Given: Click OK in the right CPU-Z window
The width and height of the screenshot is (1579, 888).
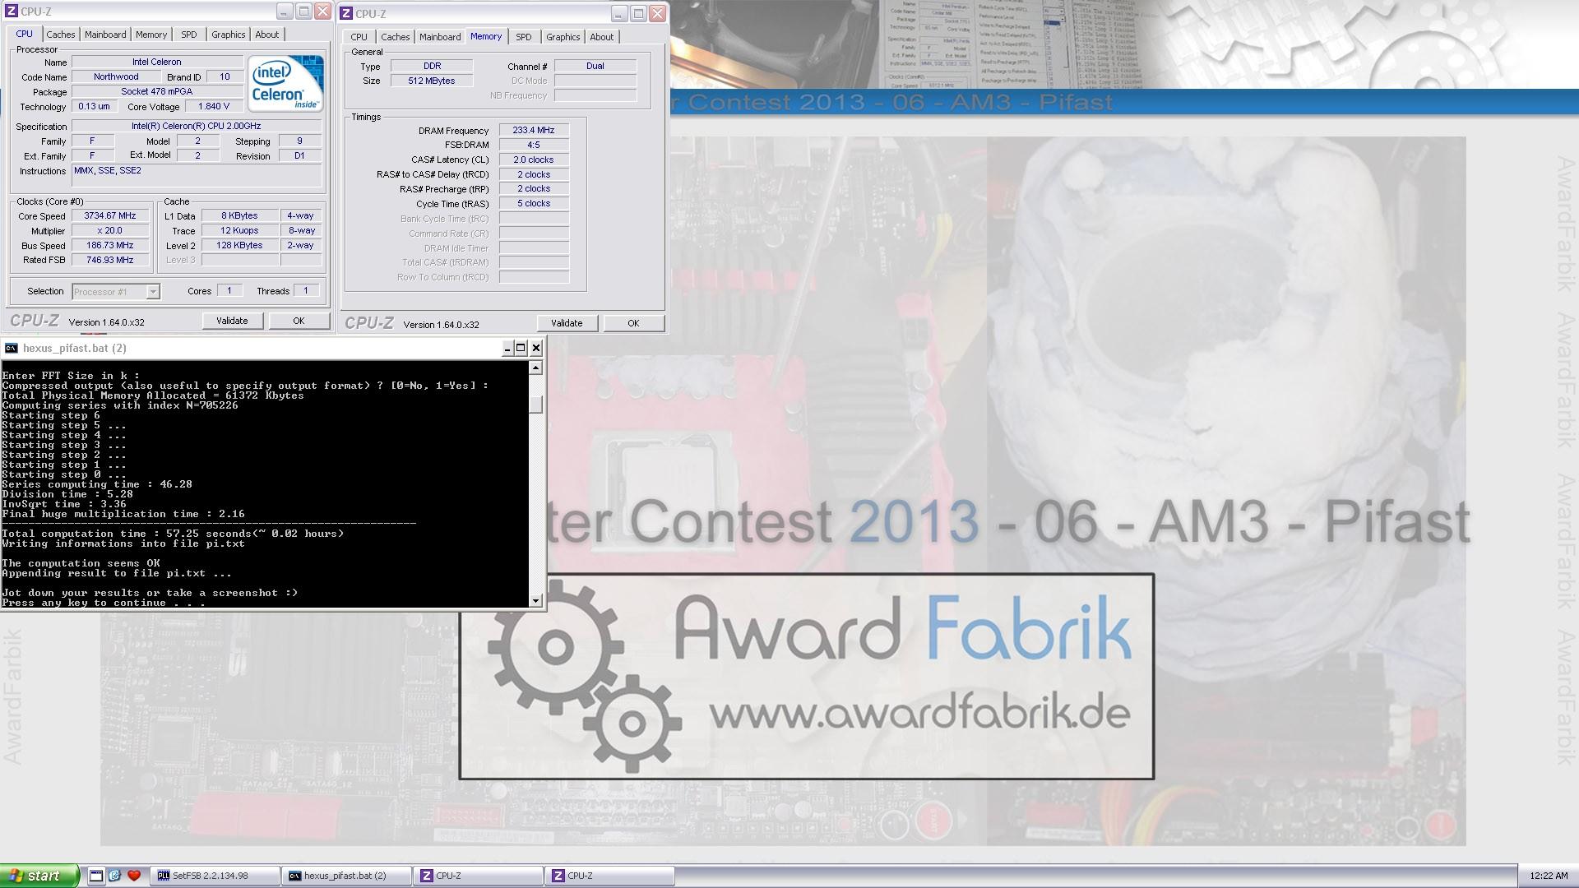Looking at the screenshot, I should [633, 323].
